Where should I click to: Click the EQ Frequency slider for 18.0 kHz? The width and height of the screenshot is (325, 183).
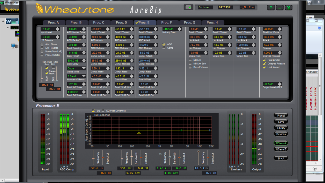[x=199, y=157]
